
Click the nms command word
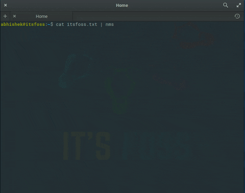pyautogui.click(x=110, y=25)
